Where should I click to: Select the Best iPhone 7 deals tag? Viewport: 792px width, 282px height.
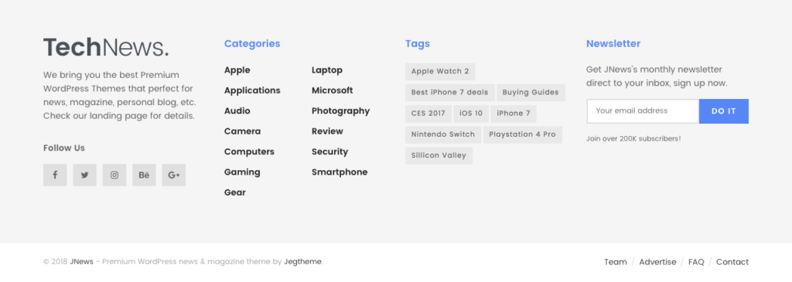(449, 92)
